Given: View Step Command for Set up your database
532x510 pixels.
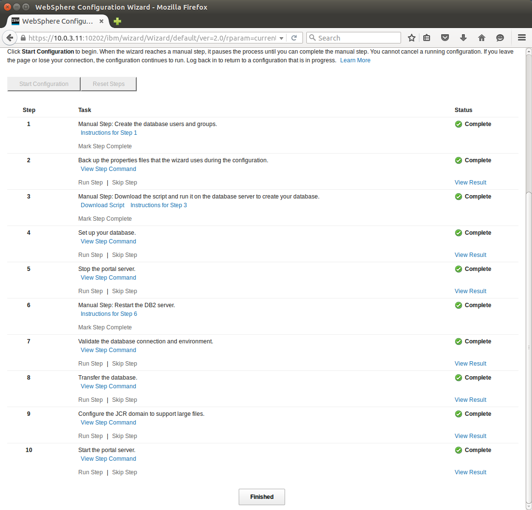Looking at the screenshot, I should tap(108, 242).
